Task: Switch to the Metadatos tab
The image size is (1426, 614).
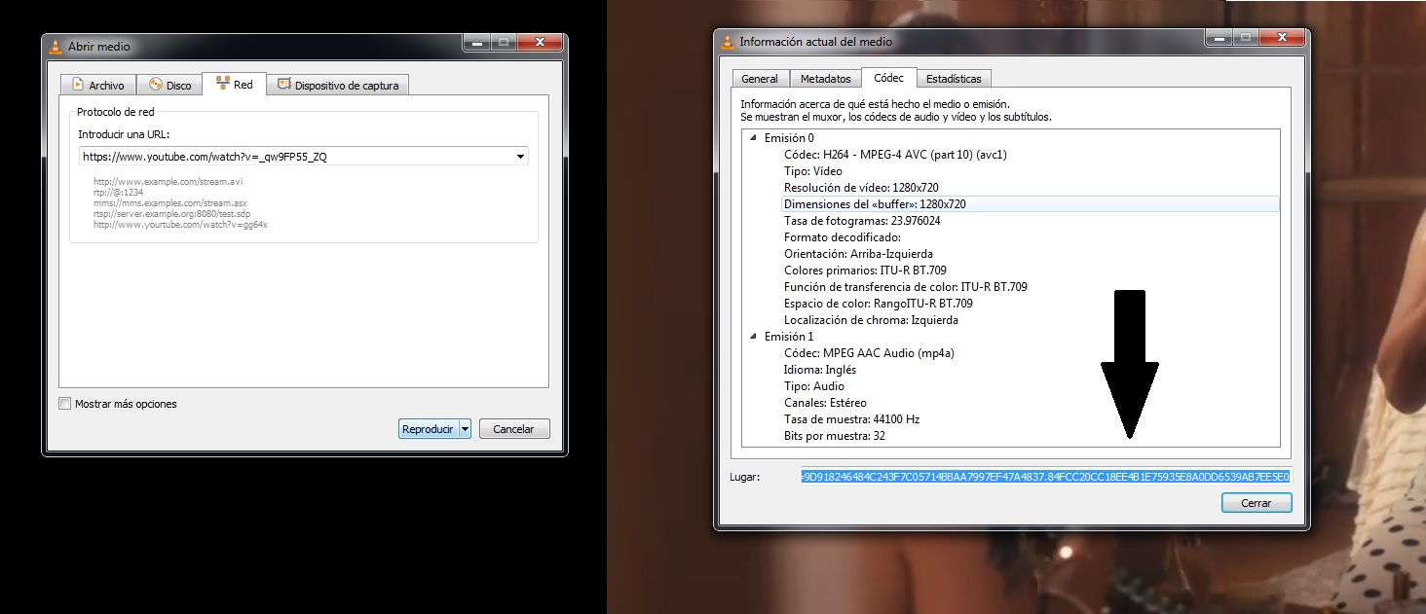Action: [x=825, y=79]
